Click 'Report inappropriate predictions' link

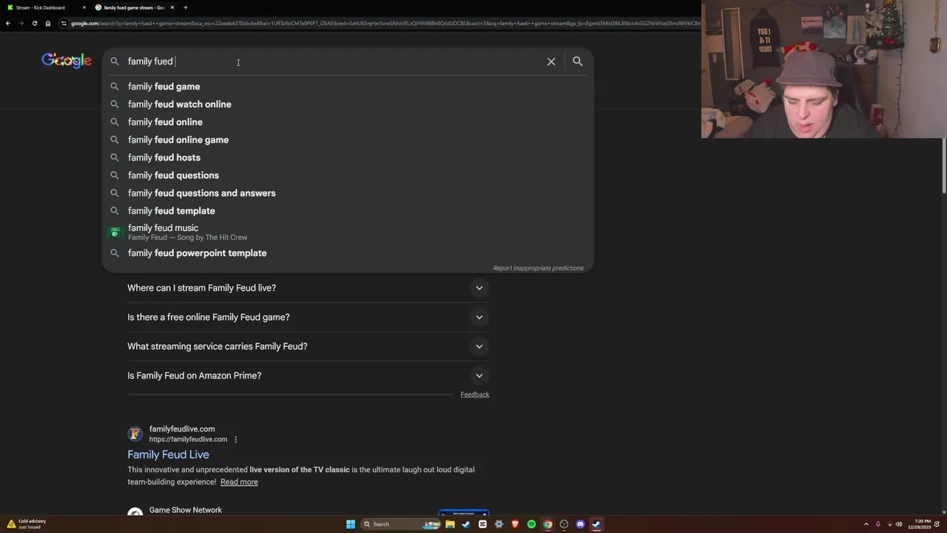tap(538, 268)
